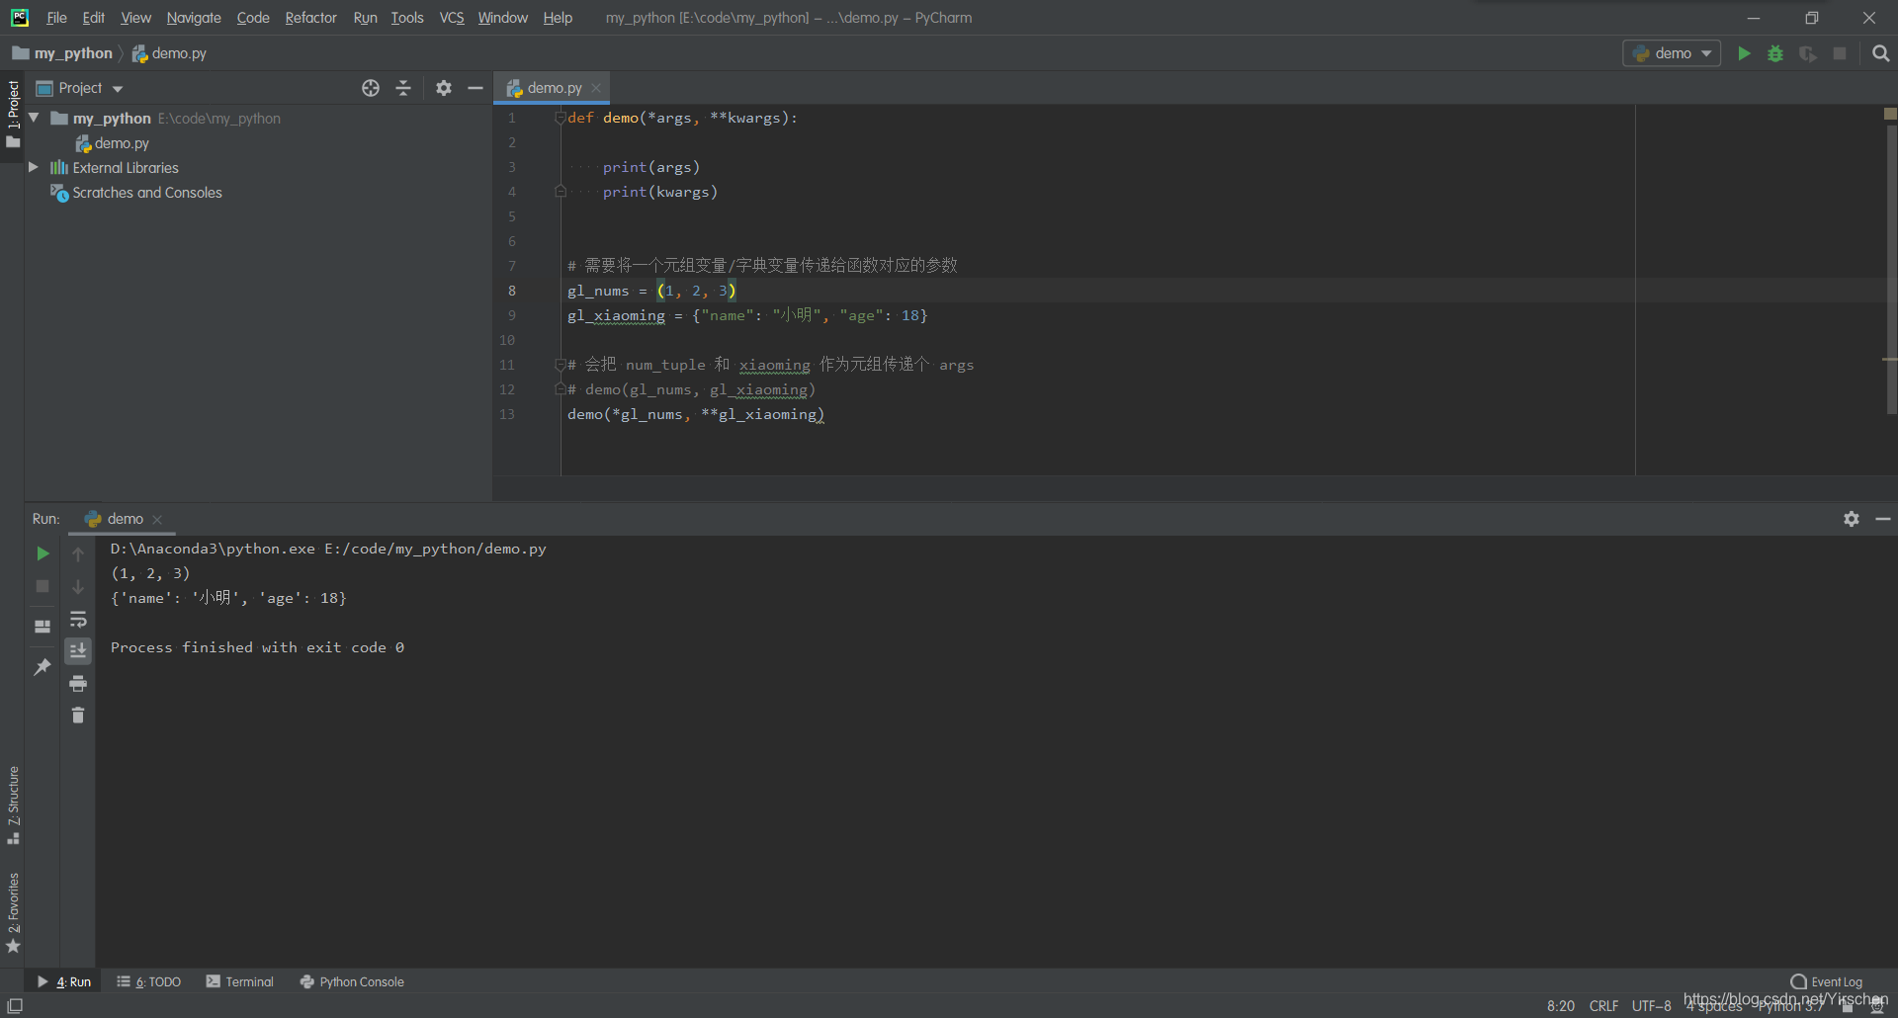Open the VCS menu
The image size is (1898, 1018).
click(451, 18)
